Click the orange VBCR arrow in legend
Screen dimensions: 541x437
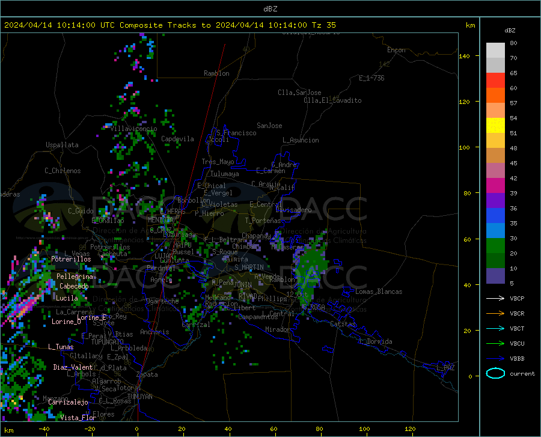click(495, 314)
